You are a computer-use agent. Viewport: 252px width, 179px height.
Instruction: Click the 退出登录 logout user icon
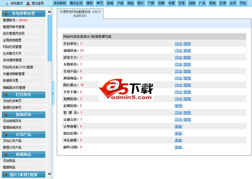pyautogui.click(x=28, y=3)
